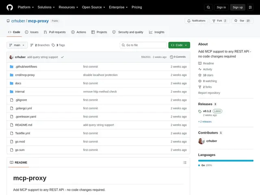The height and width of the screenshot is (195, 260).
Task: Click the .gitignore file icon
Action: pyautogui.click(x=11, y=100)
